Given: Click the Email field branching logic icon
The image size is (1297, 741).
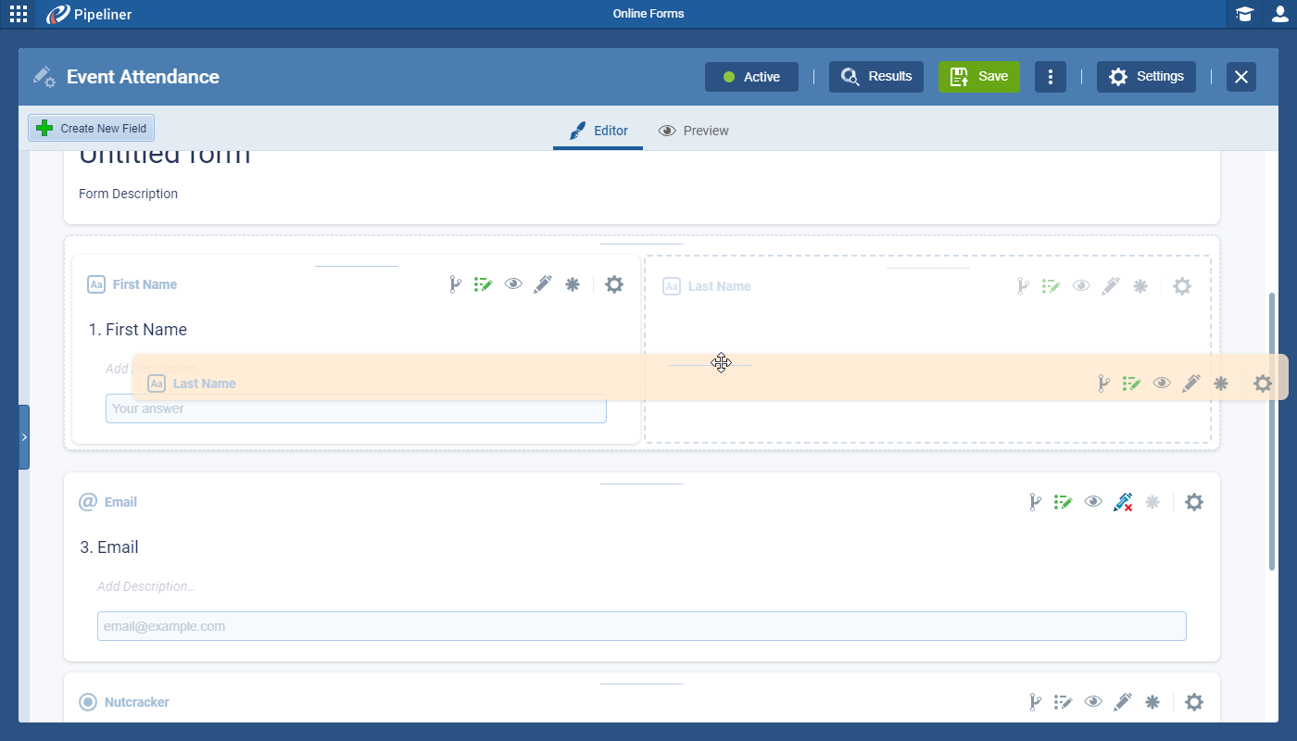Looking at the screenshot, I should 1035,502.
